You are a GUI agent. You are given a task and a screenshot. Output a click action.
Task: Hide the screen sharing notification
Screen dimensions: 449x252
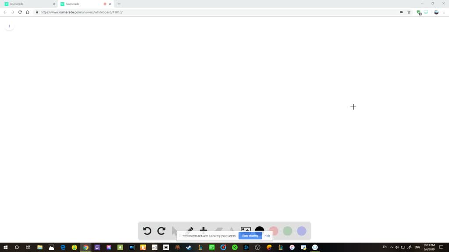click(267, 236)
